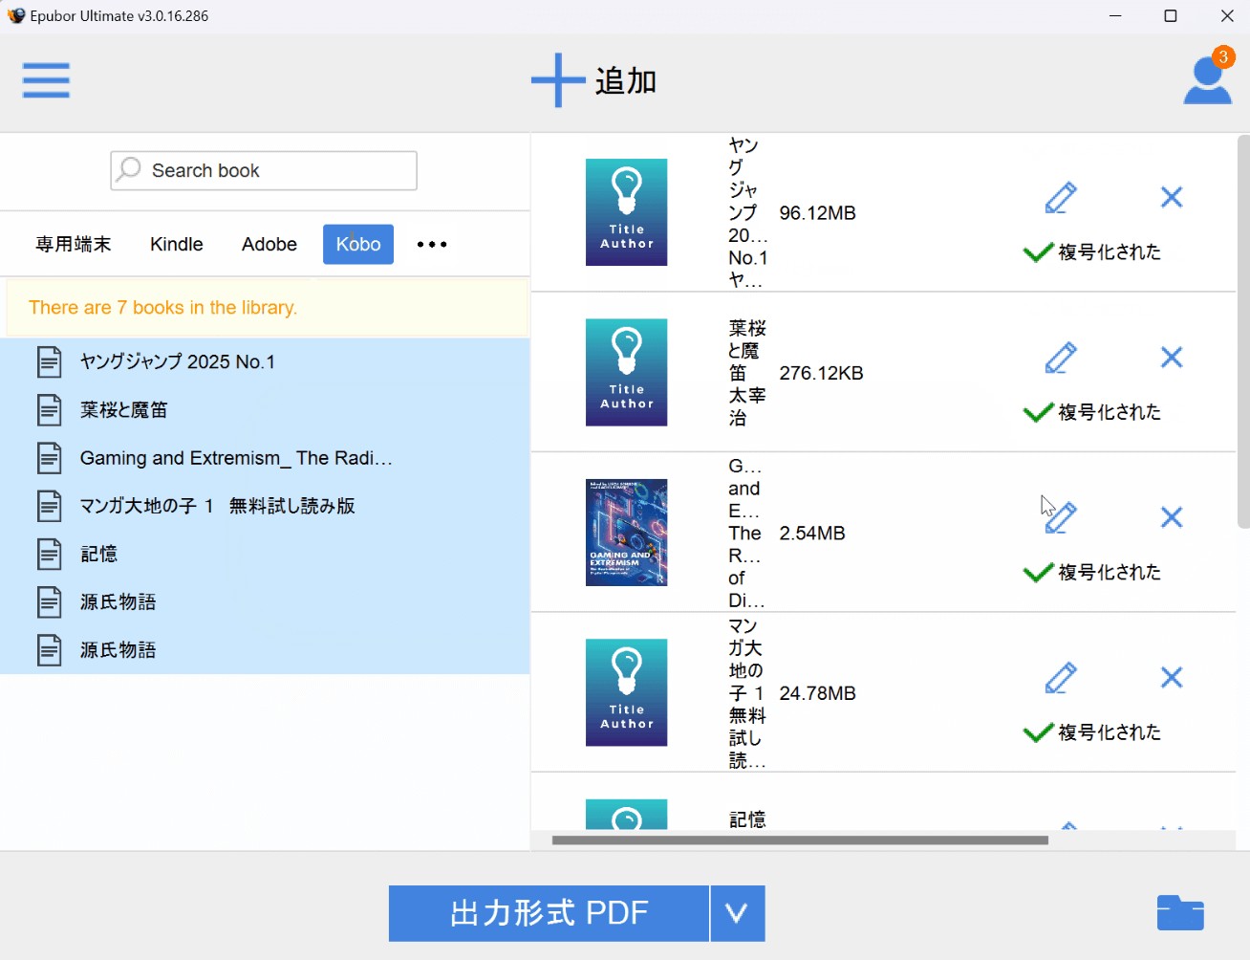Switch to the Kindle tab
The width and height of the screenshot is (1250, 960).
(177, 245)
